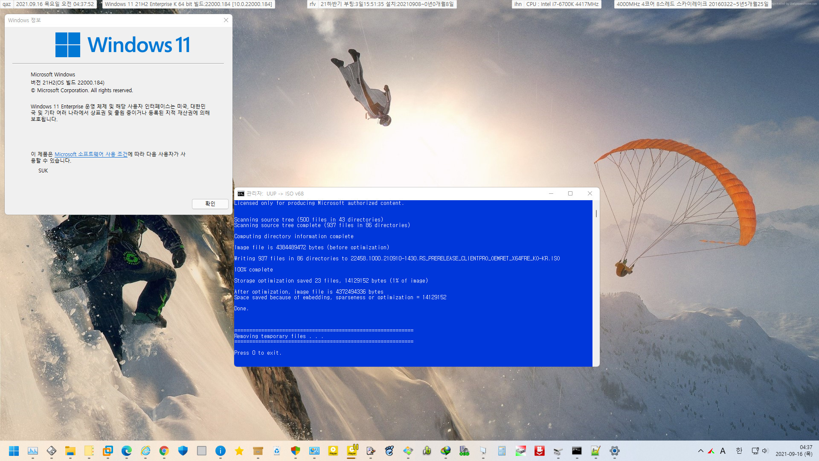Close the Windows 정보 dialog
The height and width of the screenshot is (461, 819).
[x=226, y=20]
